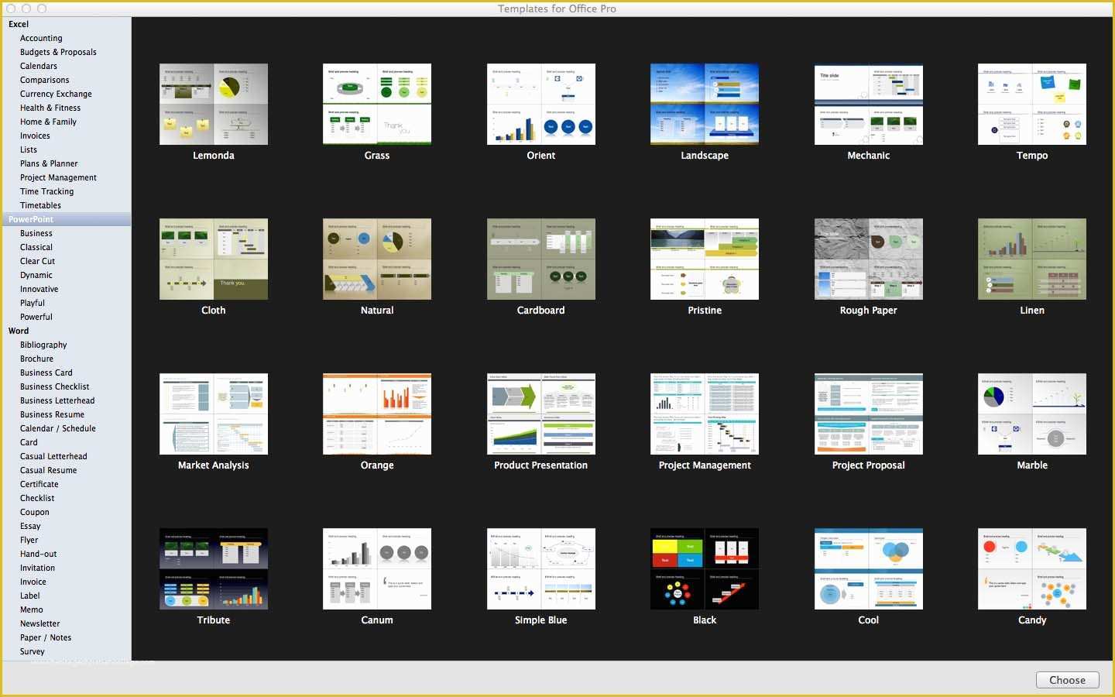Select the Tempo template thumbnail
Image resolution: width=1115 pixels, height=697 pixels.
point(1032,104)
